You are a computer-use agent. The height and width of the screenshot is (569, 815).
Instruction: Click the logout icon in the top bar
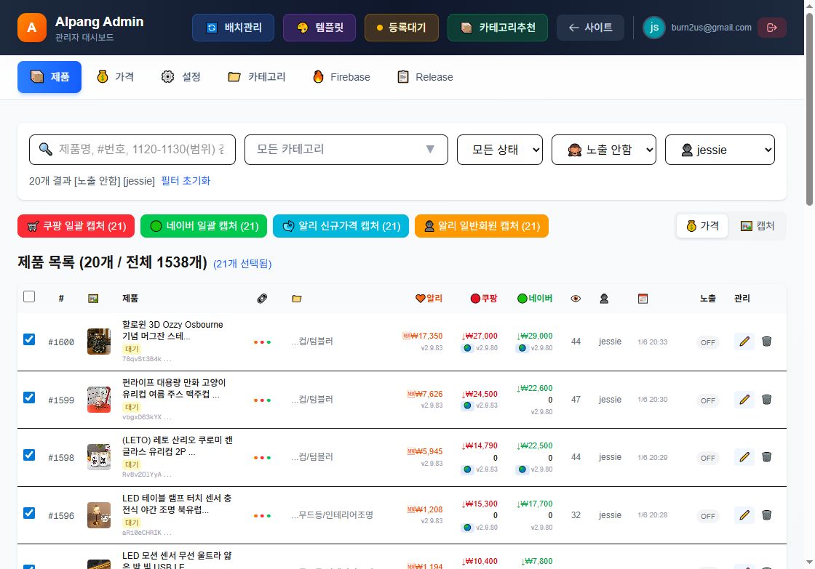click(x=771, y=27)
